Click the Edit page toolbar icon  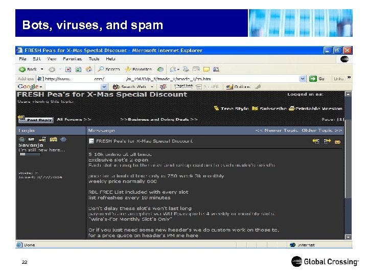tap(196, 69)
